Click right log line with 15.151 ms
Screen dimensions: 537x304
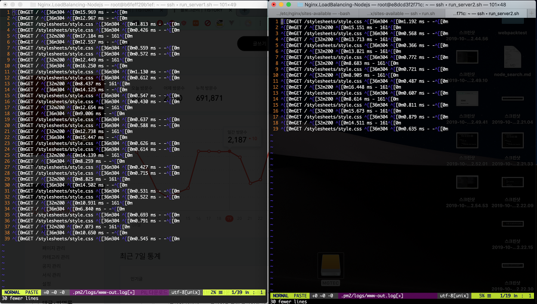click(x=341, y=27)
